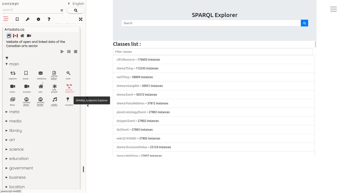Open the wikiData tool
Viewport: 343px width, 193px height.
pyautogui.click(x=41, y=75)
